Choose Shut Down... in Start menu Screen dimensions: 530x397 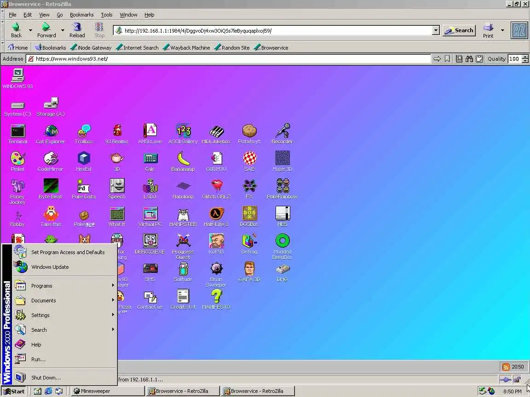65,377
